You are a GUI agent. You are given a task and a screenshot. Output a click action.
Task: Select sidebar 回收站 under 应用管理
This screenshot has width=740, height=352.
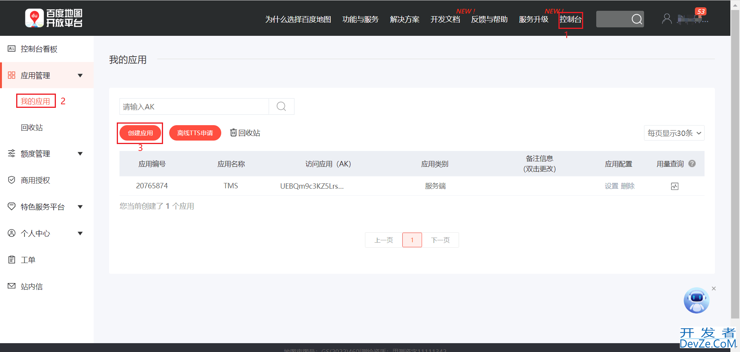click(32, 127)
